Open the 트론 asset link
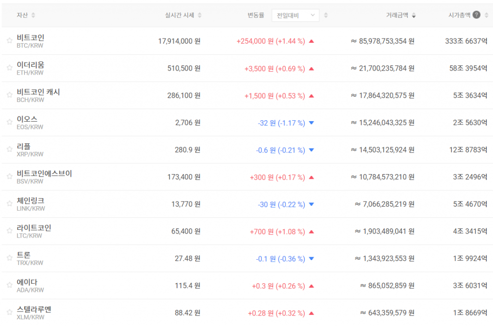This screenshot has width=493, height=326. [x=24, y=255]
